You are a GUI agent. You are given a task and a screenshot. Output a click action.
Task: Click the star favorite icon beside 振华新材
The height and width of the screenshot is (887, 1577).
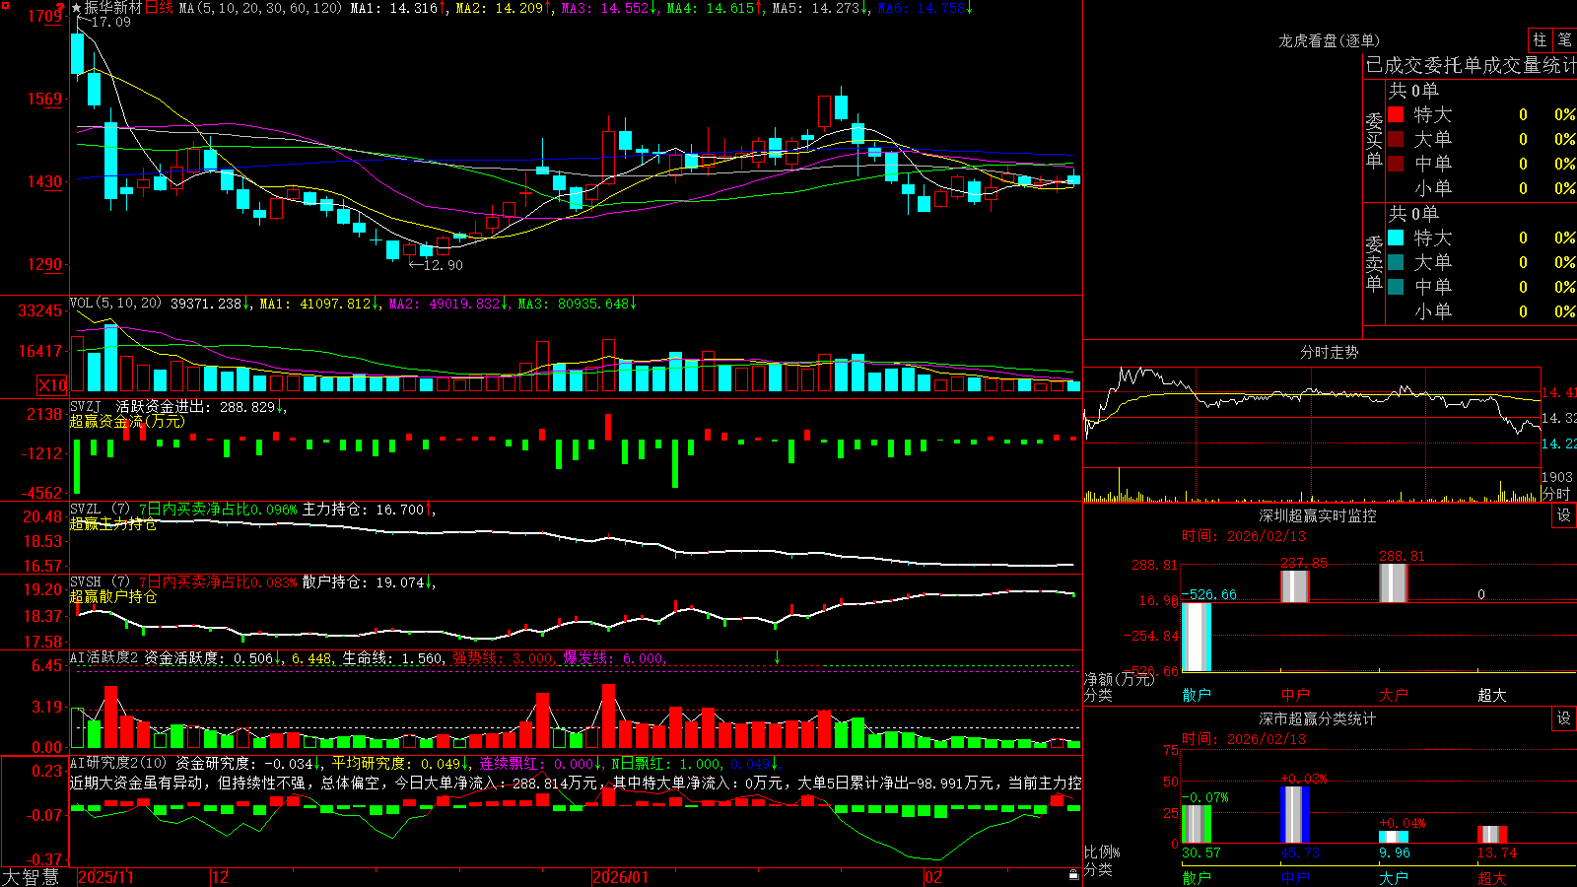[x=76, y=8]
